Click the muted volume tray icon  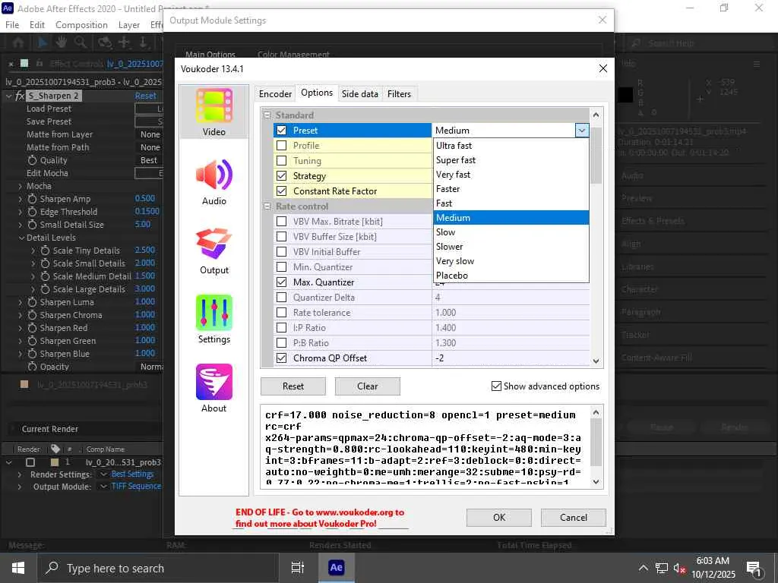click(x=679, y=568)
